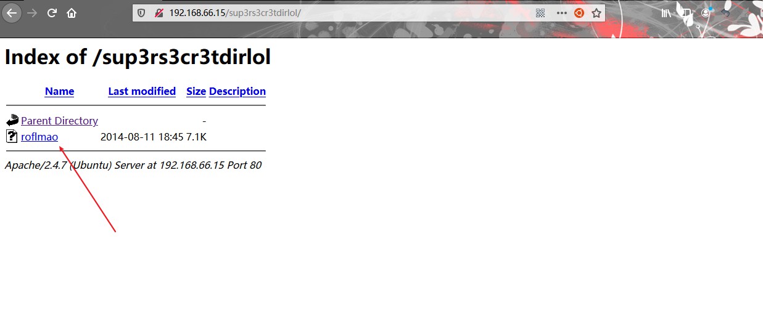View insecure connection padlock info
The width and height of the screenshot is (763, 324).
(159, 13)
